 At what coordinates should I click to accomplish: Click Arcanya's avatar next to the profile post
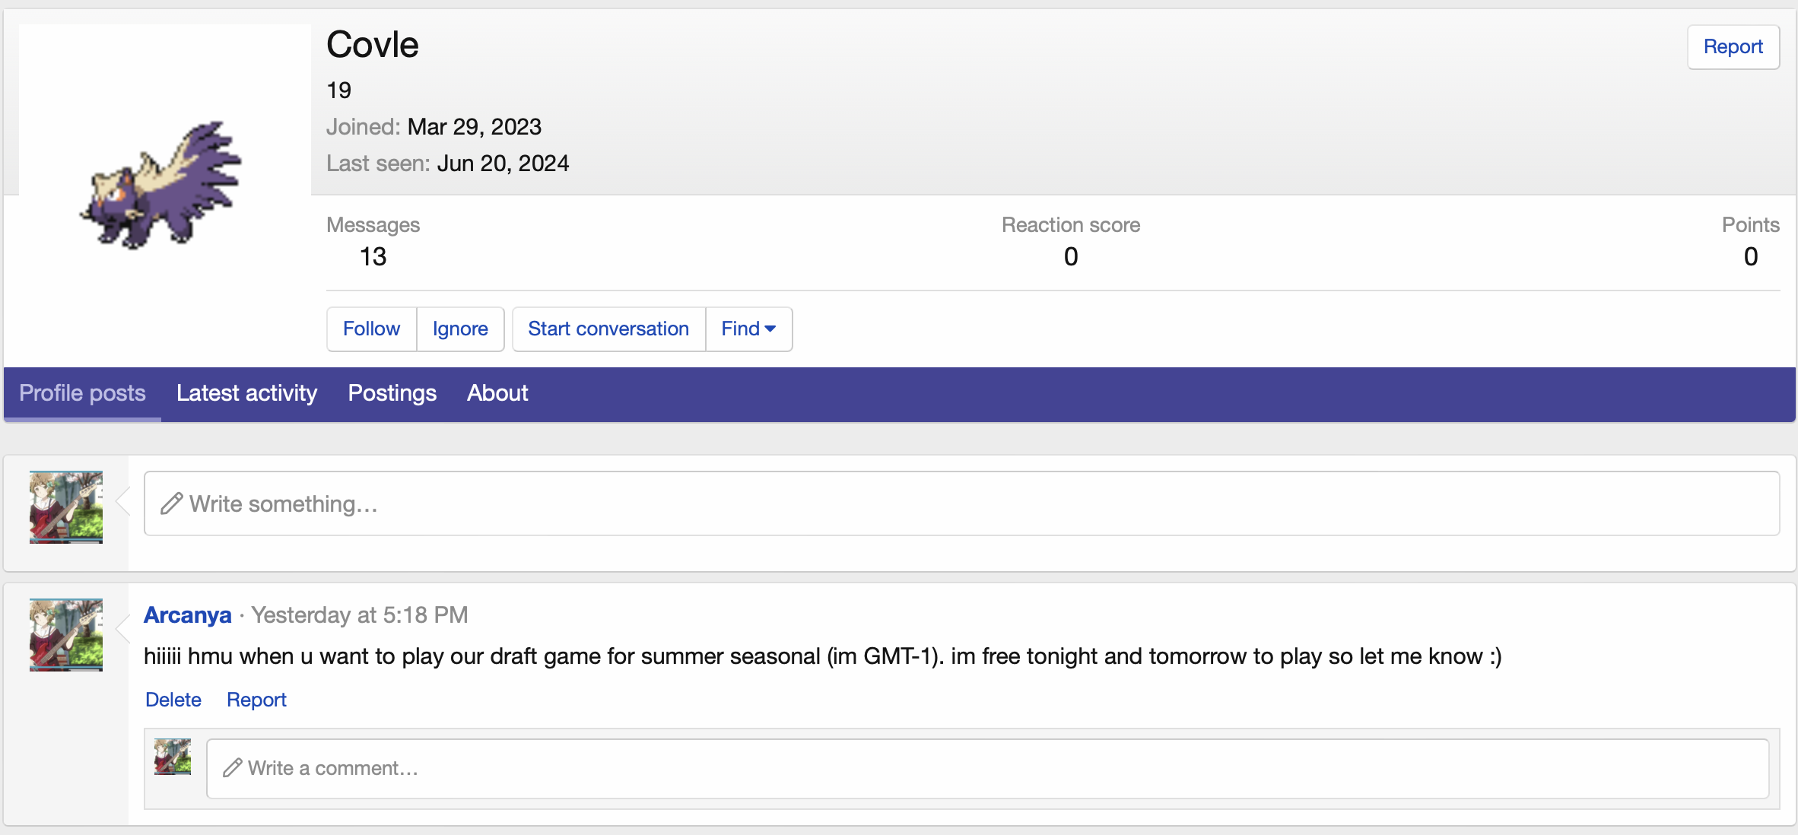click(66, 635)
